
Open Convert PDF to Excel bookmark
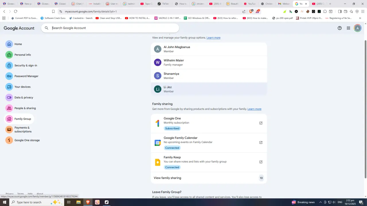[x=24, y=18]
